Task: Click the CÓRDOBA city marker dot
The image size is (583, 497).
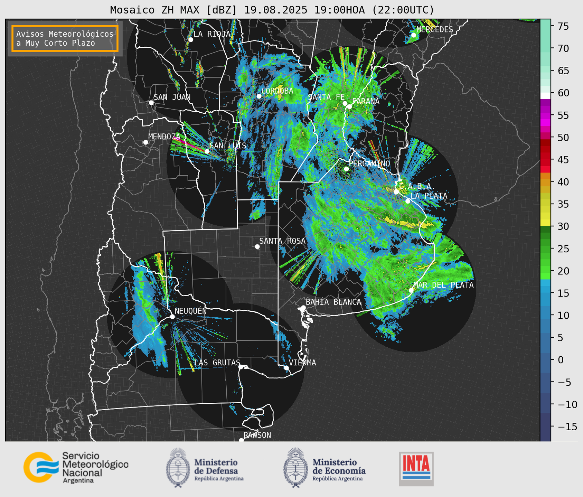Action: (259, 96)
